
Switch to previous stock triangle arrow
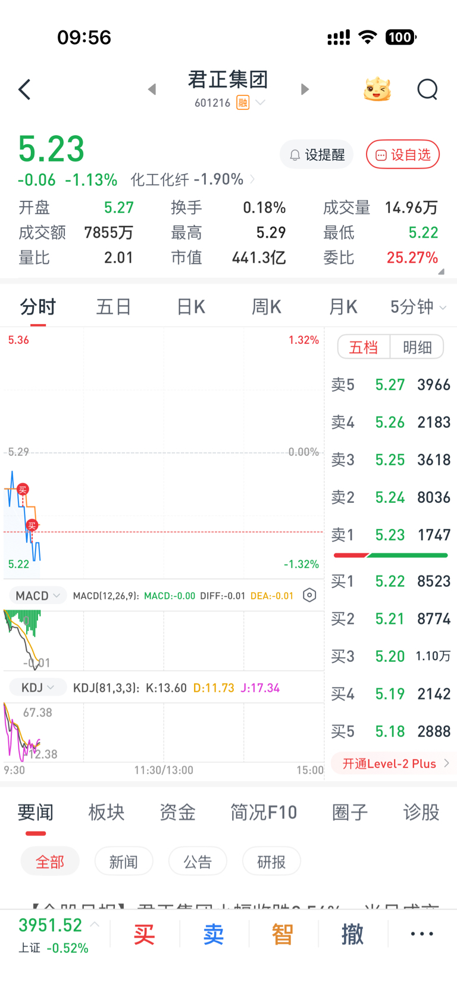pos(152,89)
